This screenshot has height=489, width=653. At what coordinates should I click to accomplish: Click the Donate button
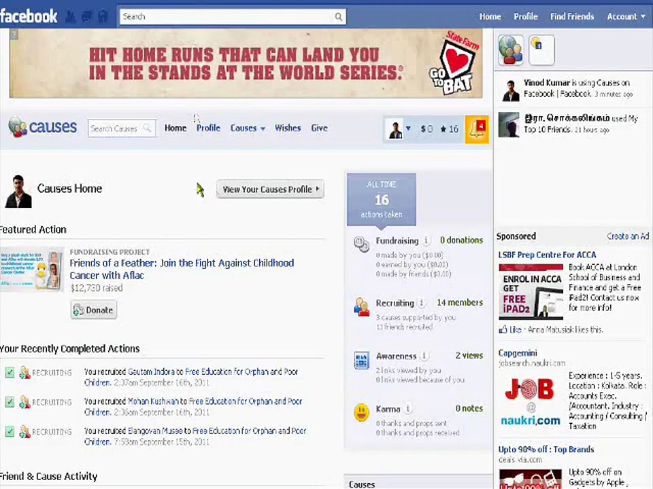pyautogui.click(x=94, y=310)
